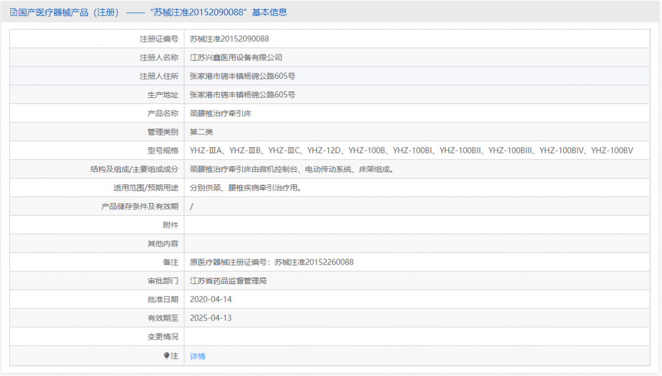Click the lightbulb icon beside 注
This screenshot has width=662, height=376.
(x=166, y=356)
